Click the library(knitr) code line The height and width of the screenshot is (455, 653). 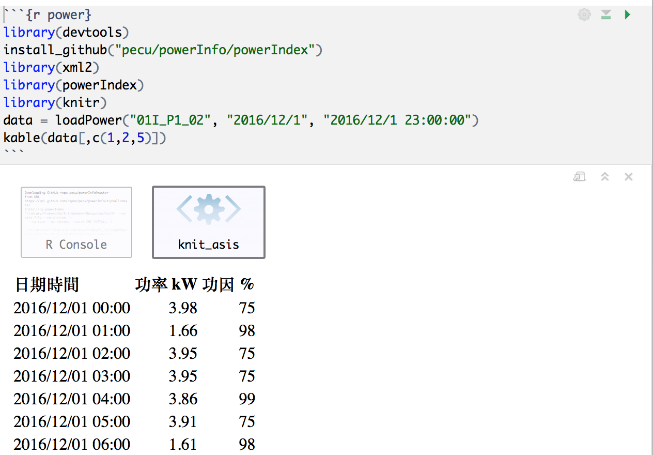point(55,103)
